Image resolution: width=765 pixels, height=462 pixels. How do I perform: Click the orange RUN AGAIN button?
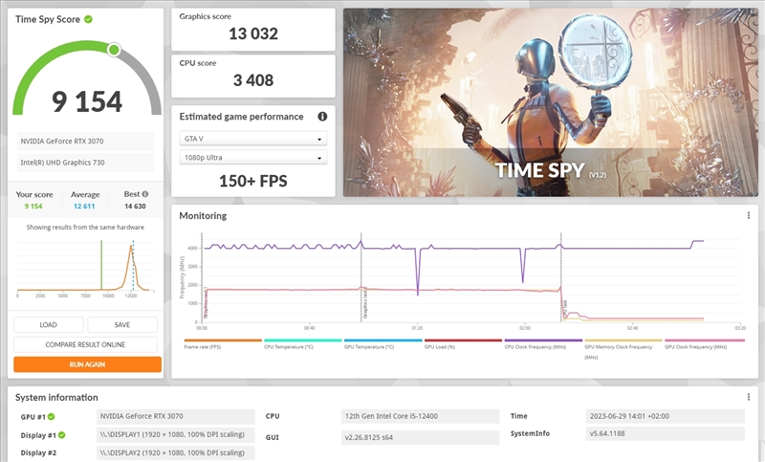(x=87, y=364)
